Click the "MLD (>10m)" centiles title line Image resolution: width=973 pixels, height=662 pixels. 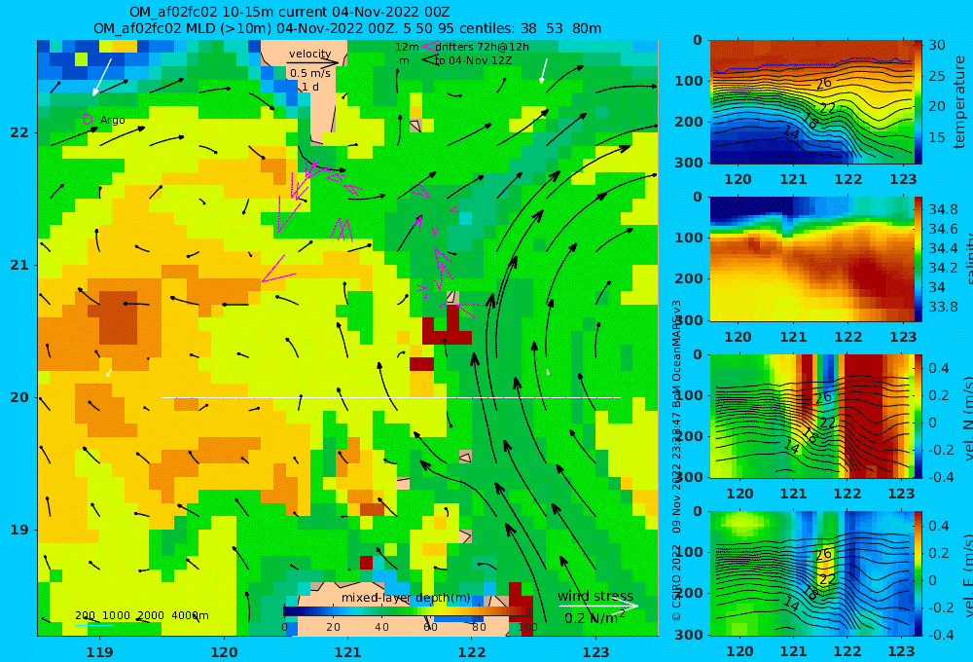click(347, 28)
